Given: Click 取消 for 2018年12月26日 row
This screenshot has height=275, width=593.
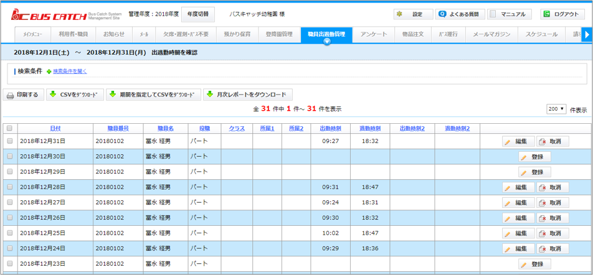Looking at the screenshot, I should [553, 218].
